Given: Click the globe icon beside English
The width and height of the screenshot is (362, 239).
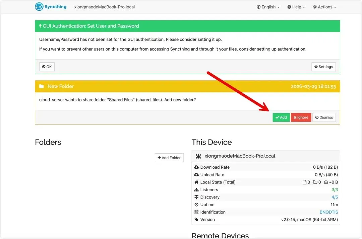Looking at the screenshot, I should (x=258, y=7).
